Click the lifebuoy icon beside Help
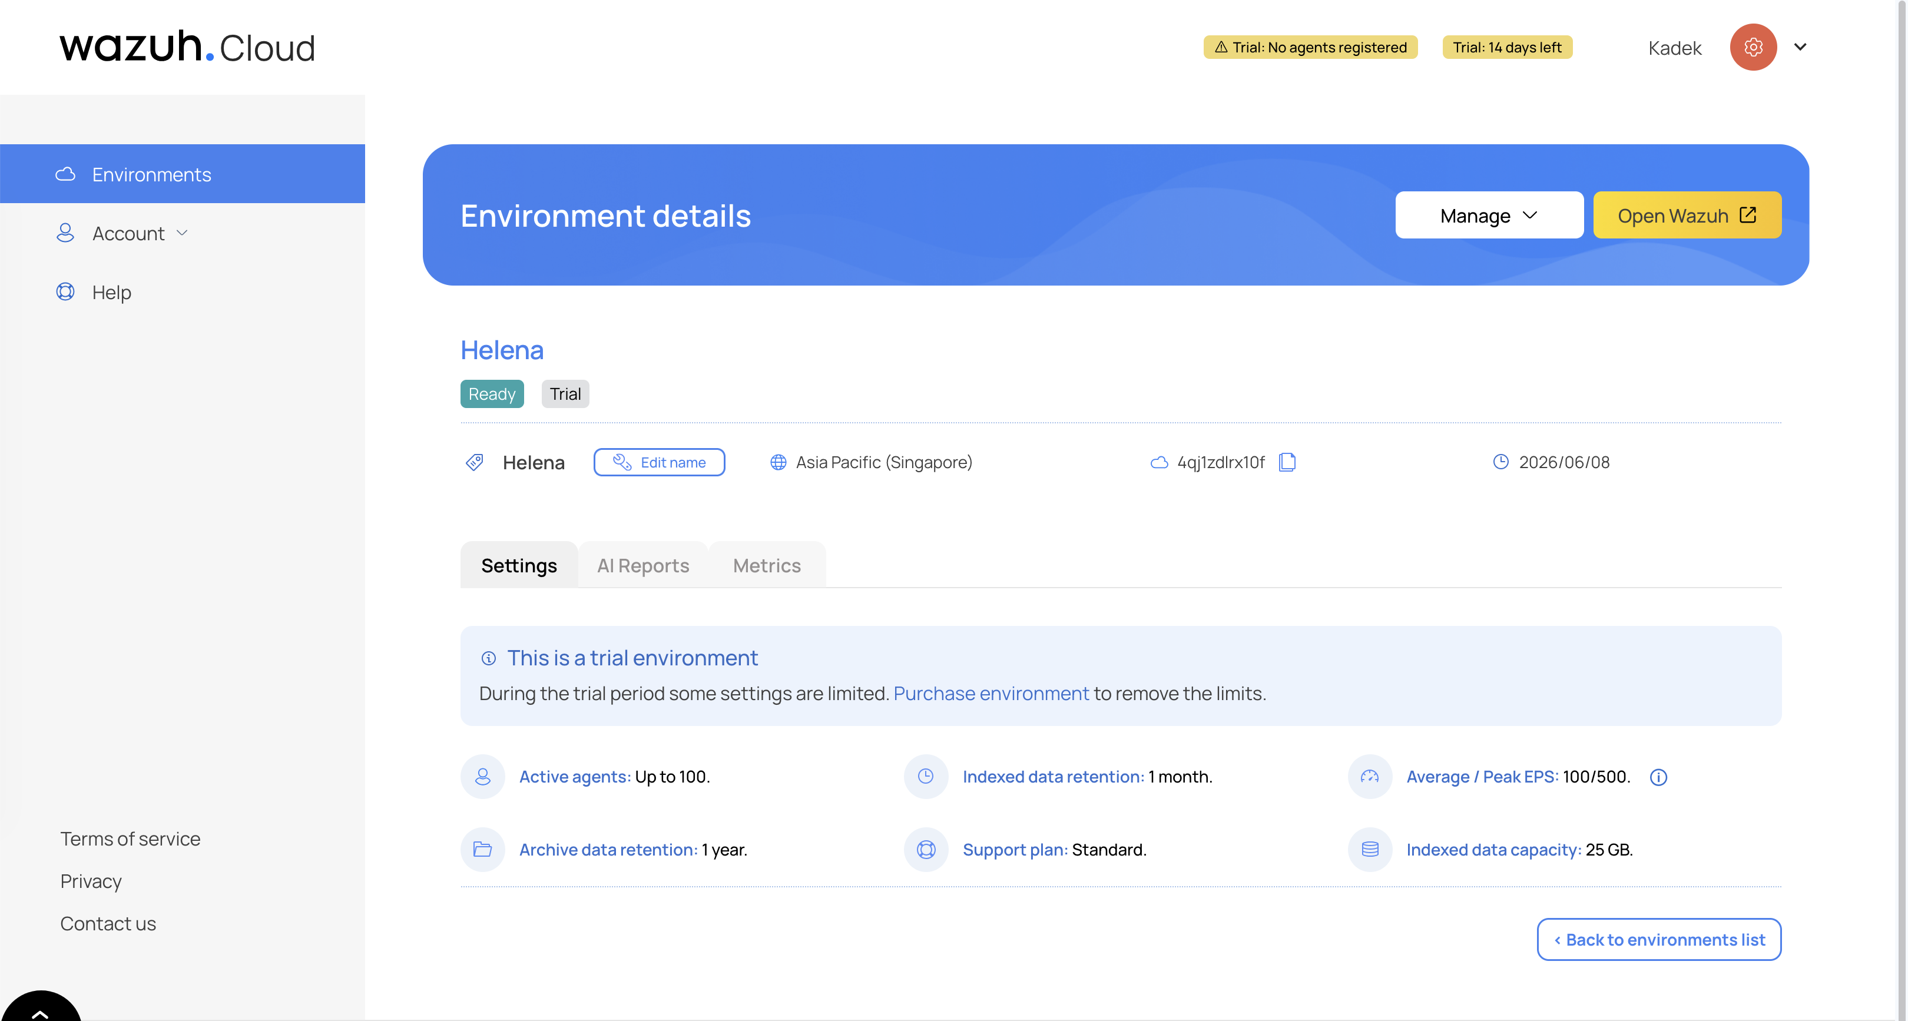The width and height of the screenshot is (1908, 1021). (65, 291)
